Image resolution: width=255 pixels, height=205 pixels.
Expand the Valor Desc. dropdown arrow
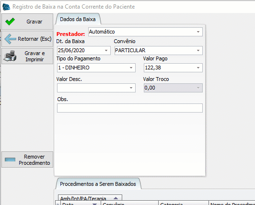pos(131,88)
